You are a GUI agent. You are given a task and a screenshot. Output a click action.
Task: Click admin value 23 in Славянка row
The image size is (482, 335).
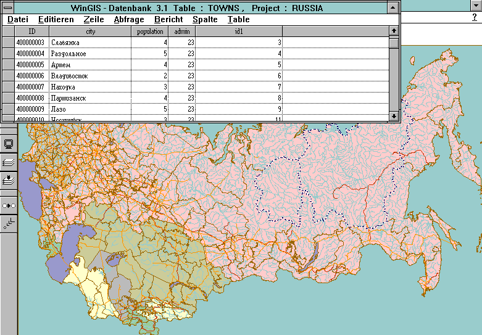(x=182, y=43)
